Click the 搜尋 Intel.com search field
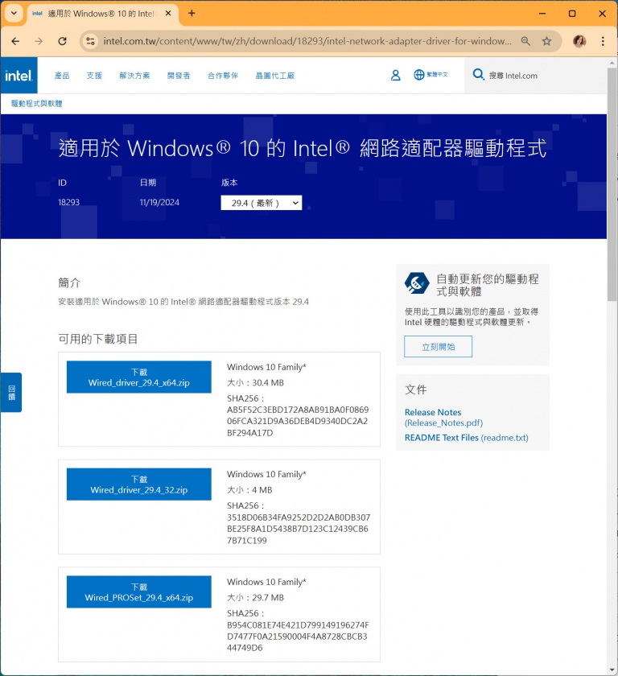 (535, 76)
